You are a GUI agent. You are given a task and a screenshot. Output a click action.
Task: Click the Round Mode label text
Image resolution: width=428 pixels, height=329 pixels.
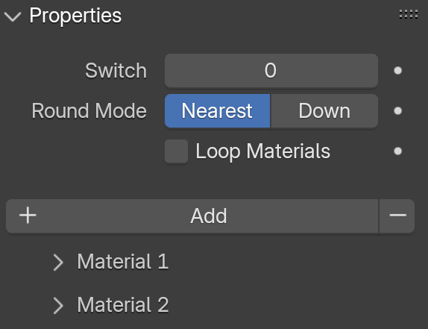89,111
